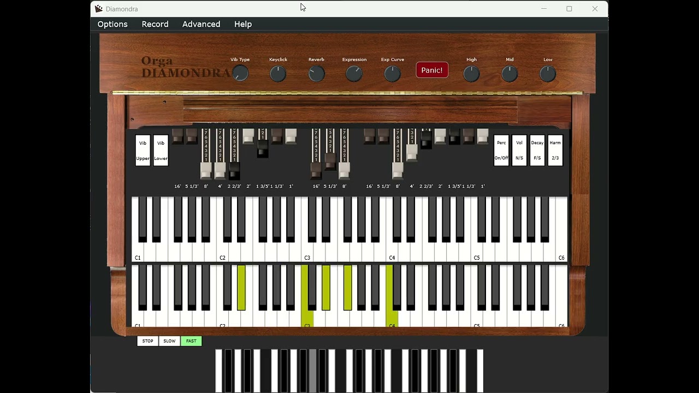
Task: Click the 8' drawbar handle in the left group
Action: point(206,171)
